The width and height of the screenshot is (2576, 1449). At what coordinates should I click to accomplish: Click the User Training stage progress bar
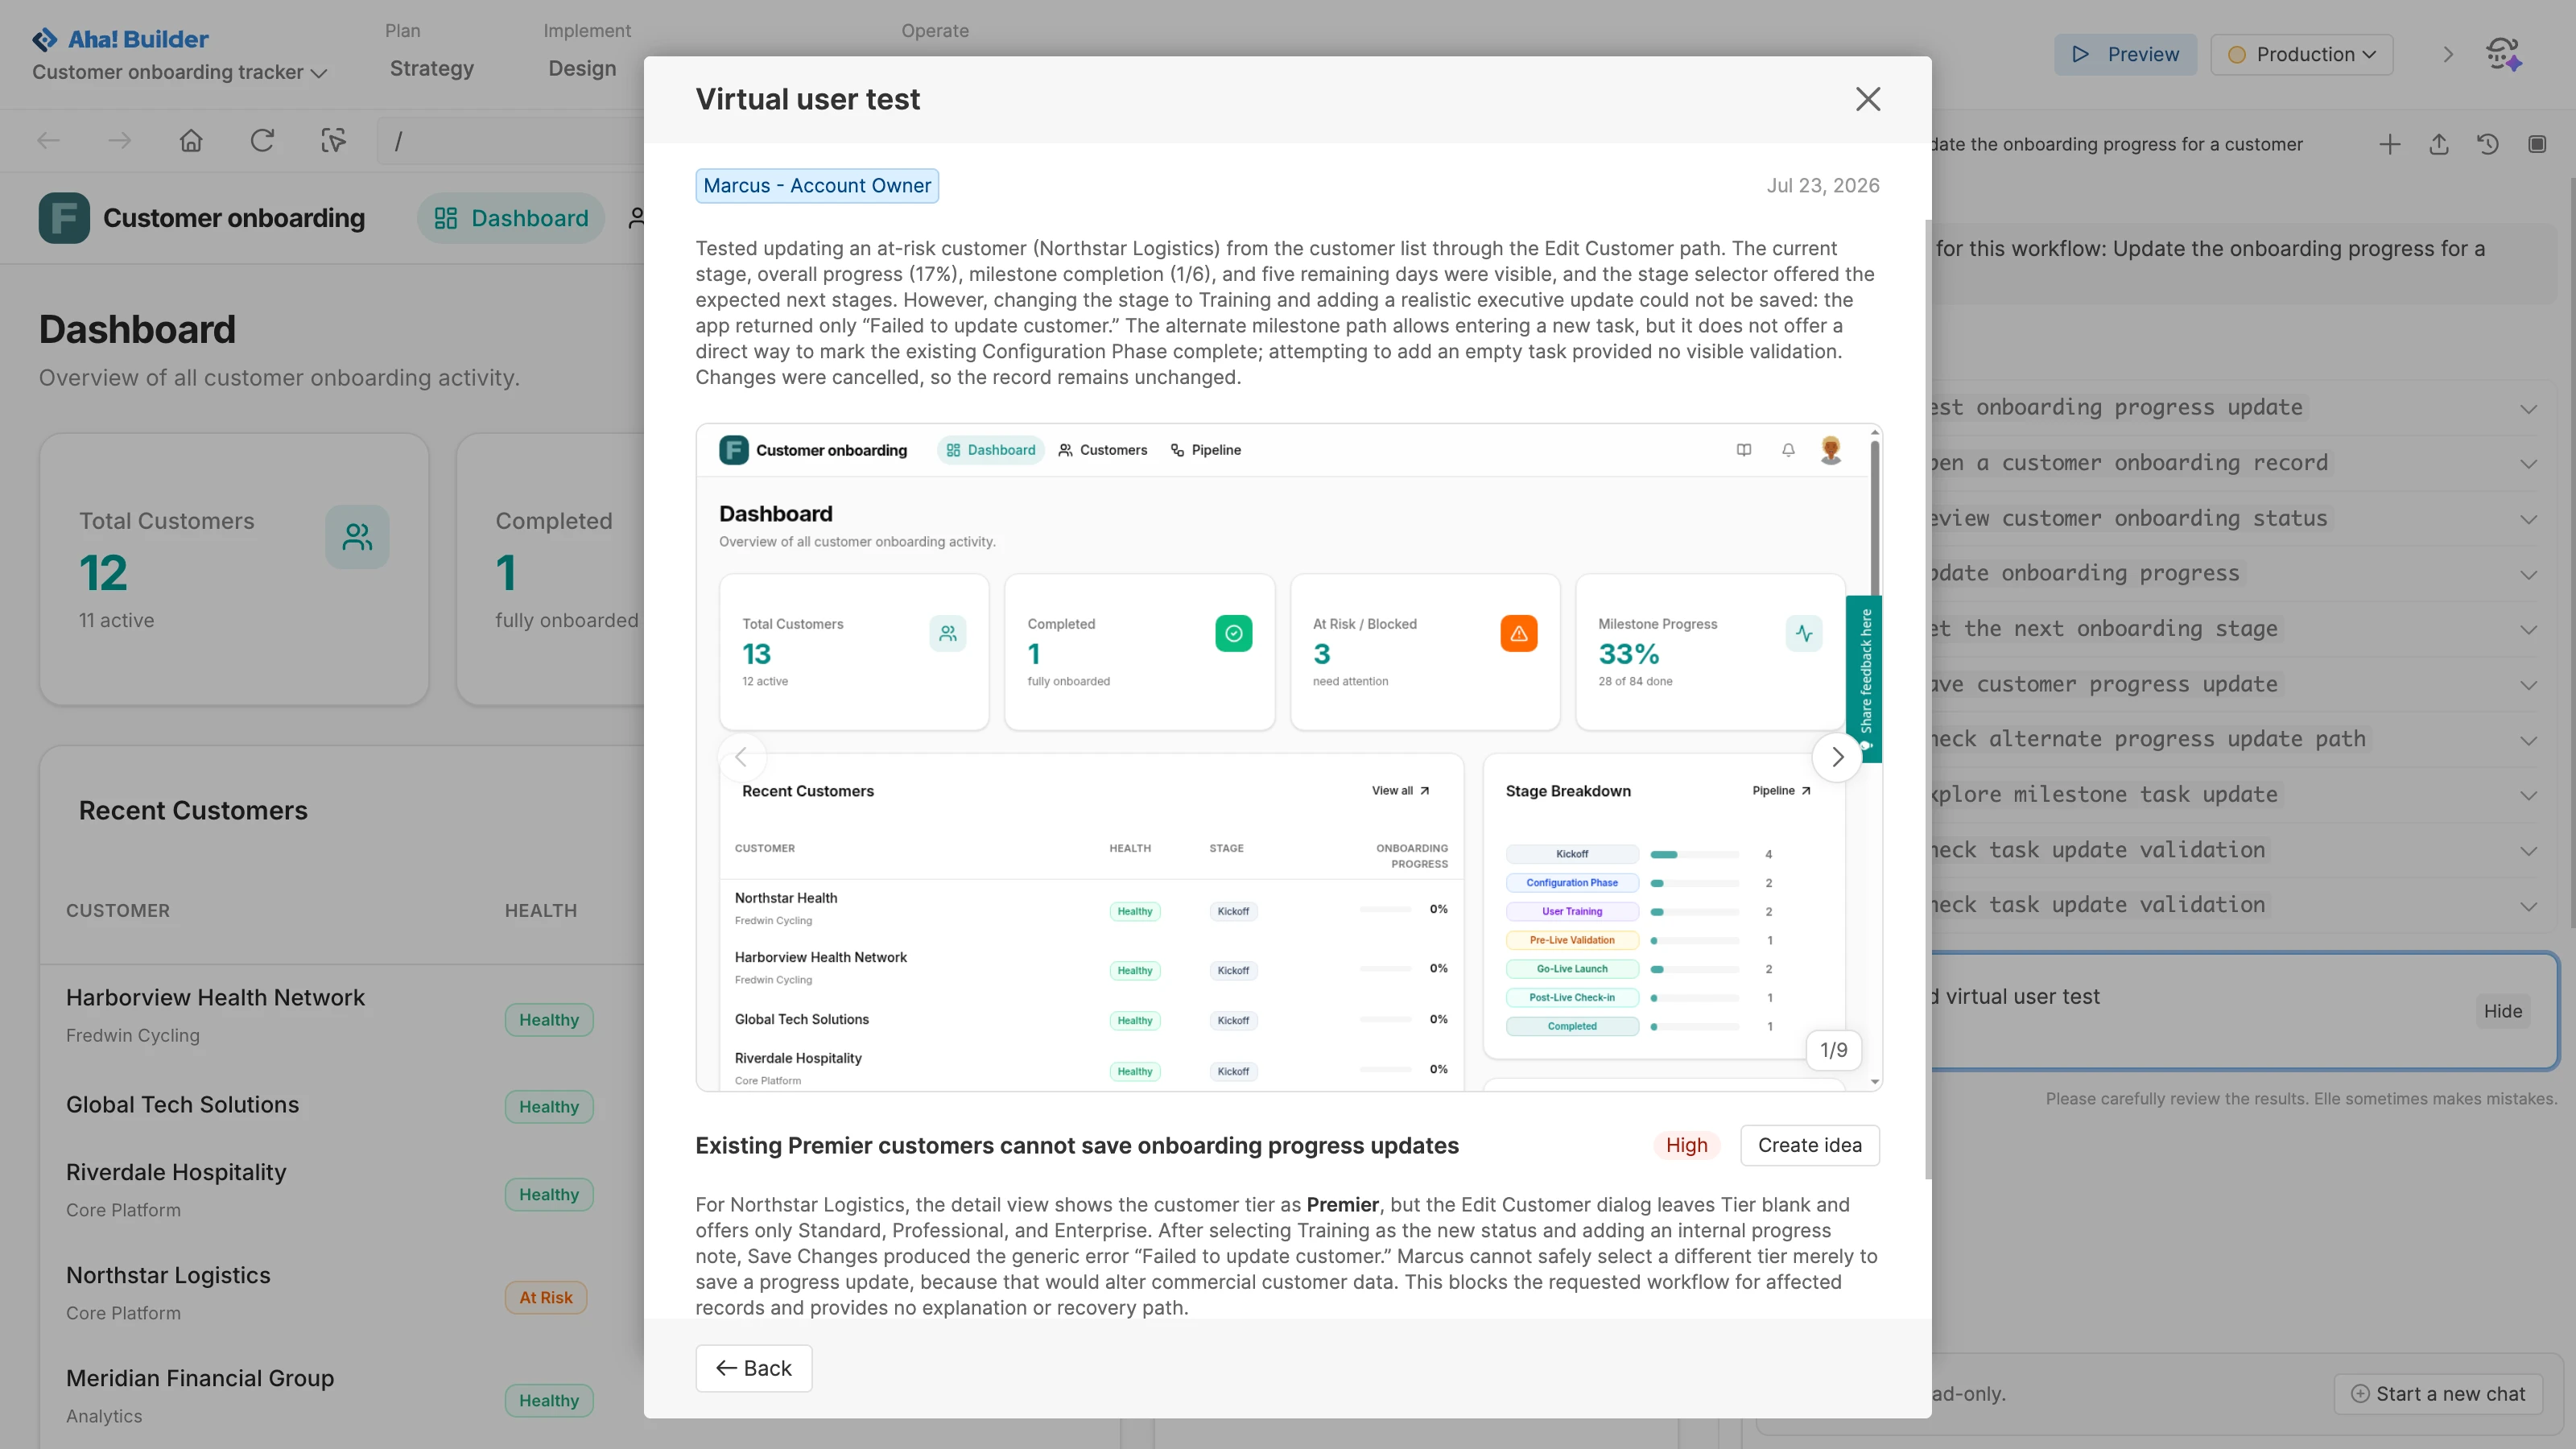click(1694, 912)
